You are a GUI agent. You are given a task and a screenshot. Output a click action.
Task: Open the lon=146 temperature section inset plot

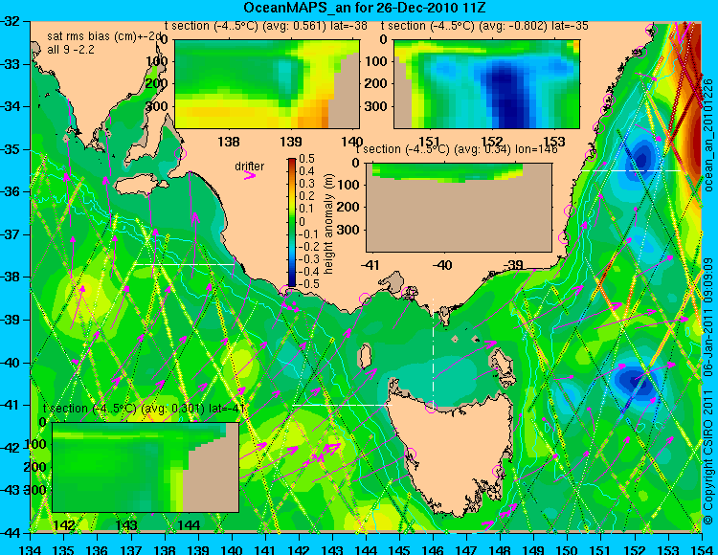459,208
